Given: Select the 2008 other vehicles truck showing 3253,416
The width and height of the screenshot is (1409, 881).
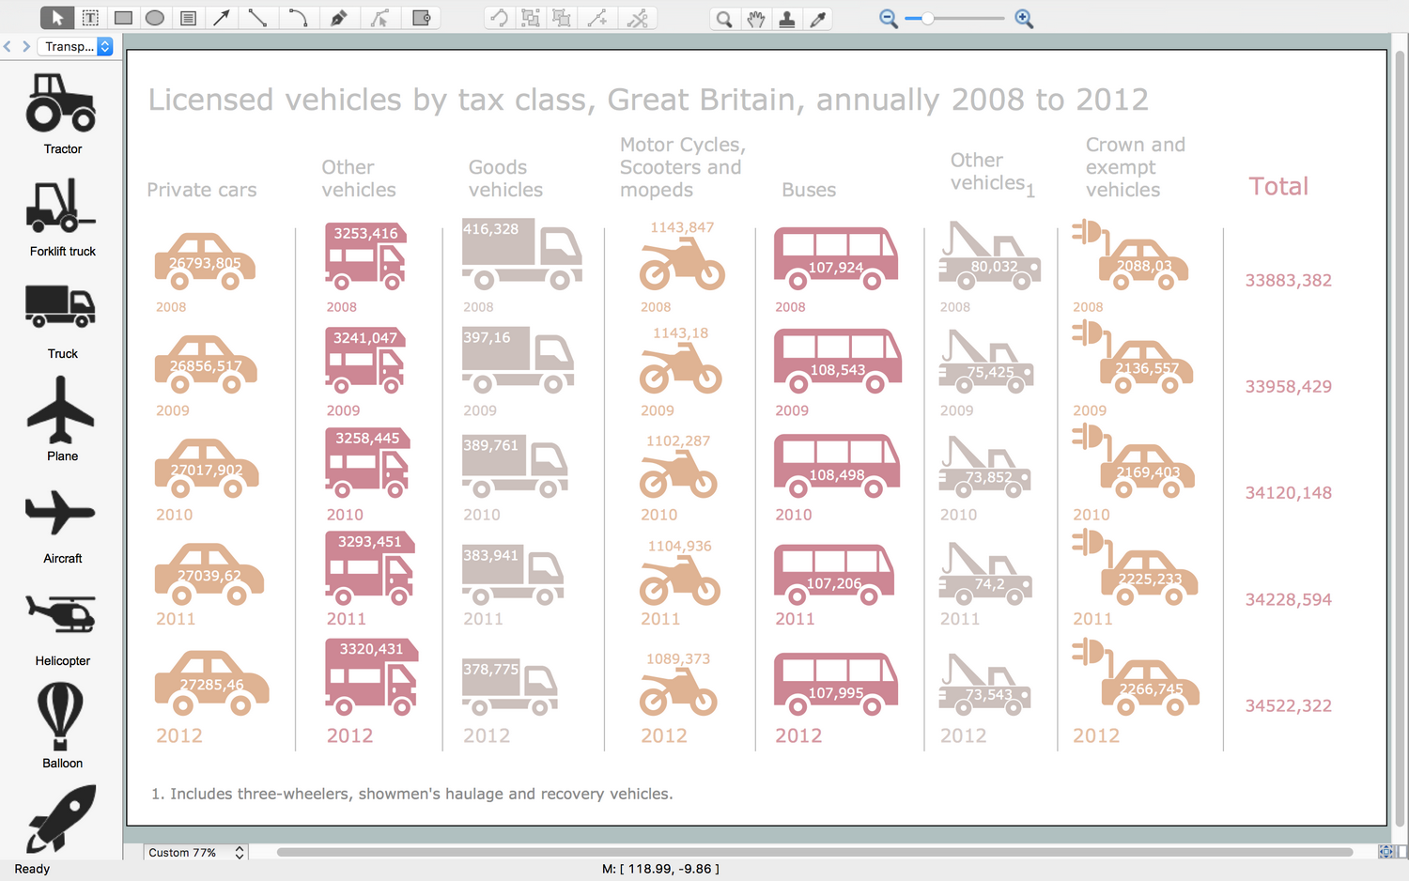Looking at the screenshot, I should (x=366, y=256).
